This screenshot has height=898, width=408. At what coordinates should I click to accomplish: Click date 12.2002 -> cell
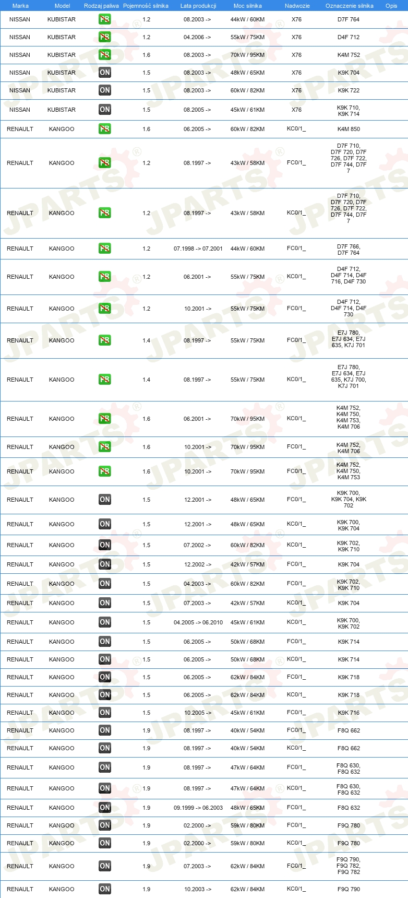click(x=198, y=564)
